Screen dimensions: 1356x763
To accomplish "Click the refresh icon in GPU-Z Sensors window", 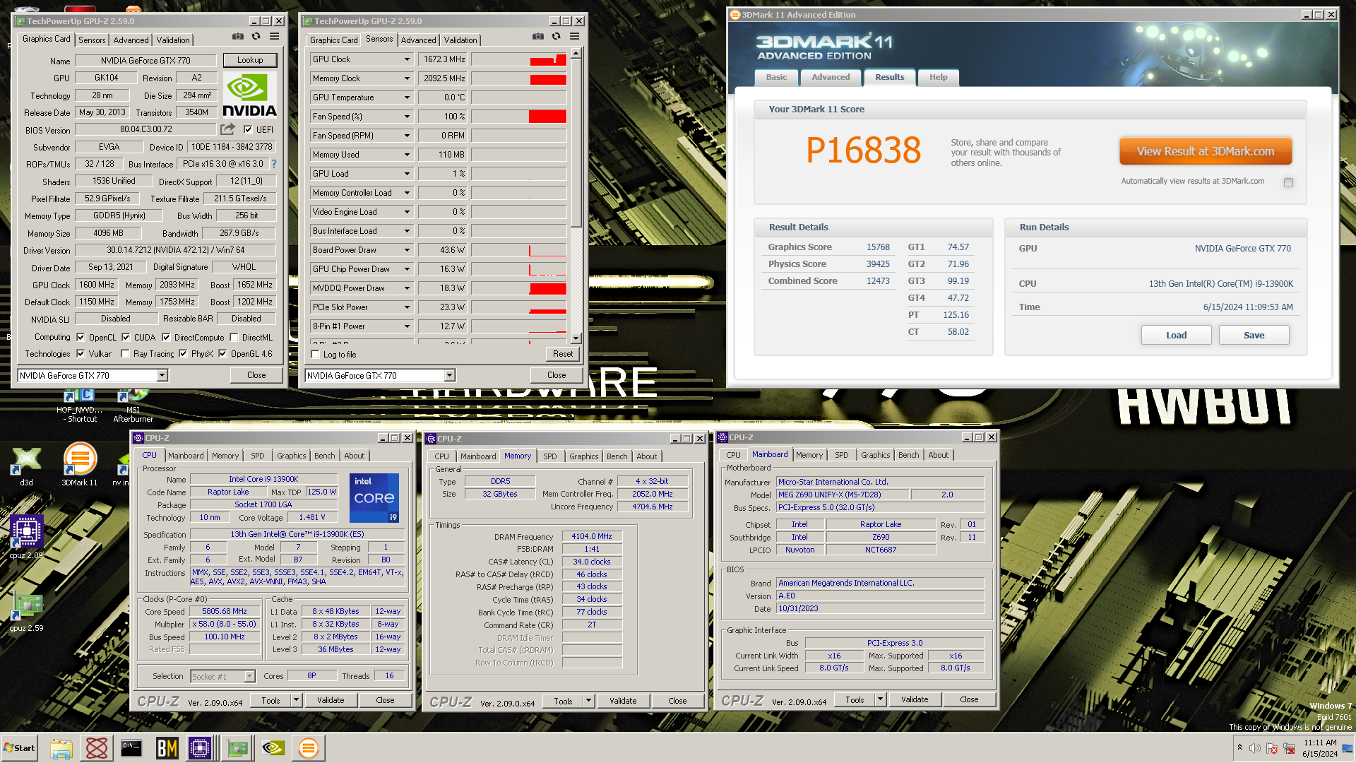I will 556,36.
